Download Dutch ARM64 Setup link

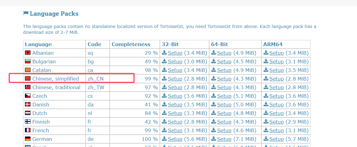click(277, 113)
